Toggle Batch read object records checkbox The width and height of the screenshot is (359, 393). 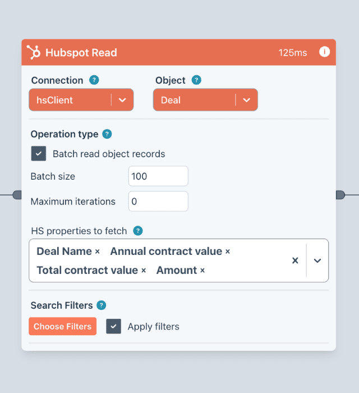point(39,153)
